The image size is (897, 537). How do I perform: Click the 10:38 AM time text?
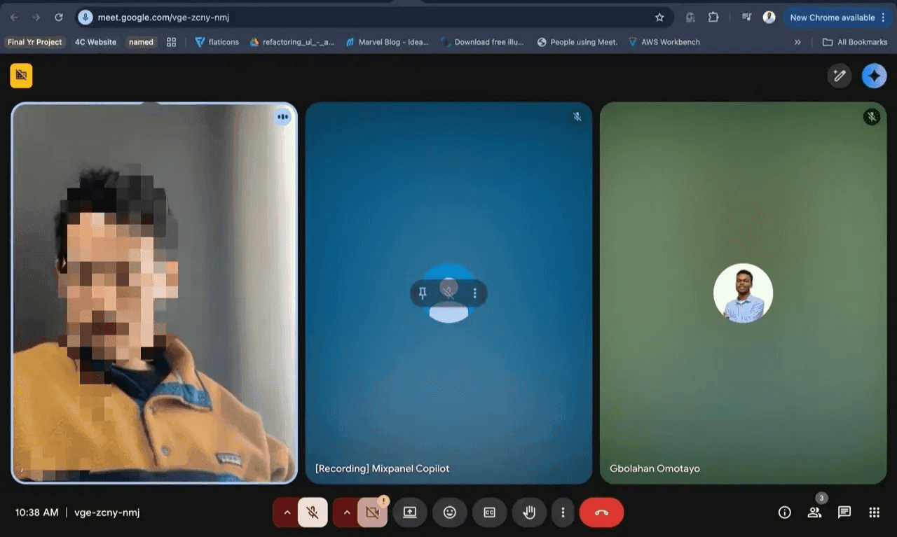pos(37,512)
